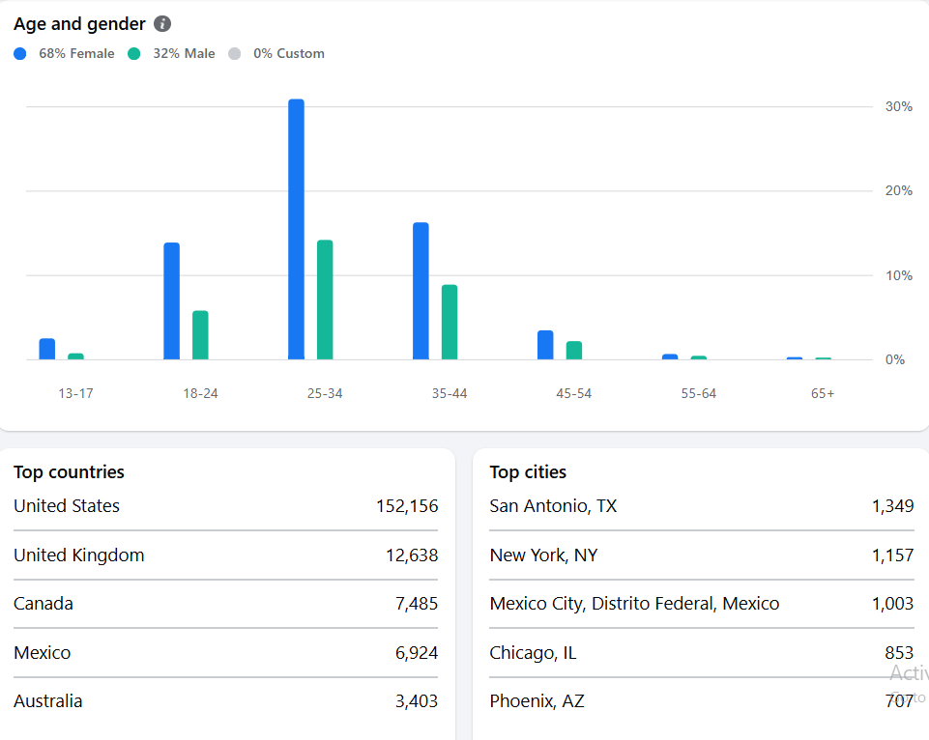Click the blue Female legend dot

coord(20,54)
